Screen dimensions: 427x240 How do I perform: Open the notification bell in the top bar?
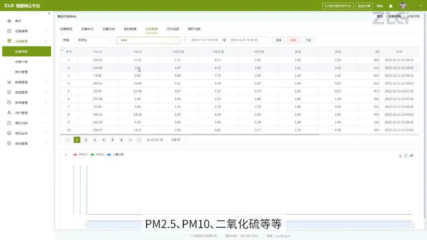[x=391, y=6]
